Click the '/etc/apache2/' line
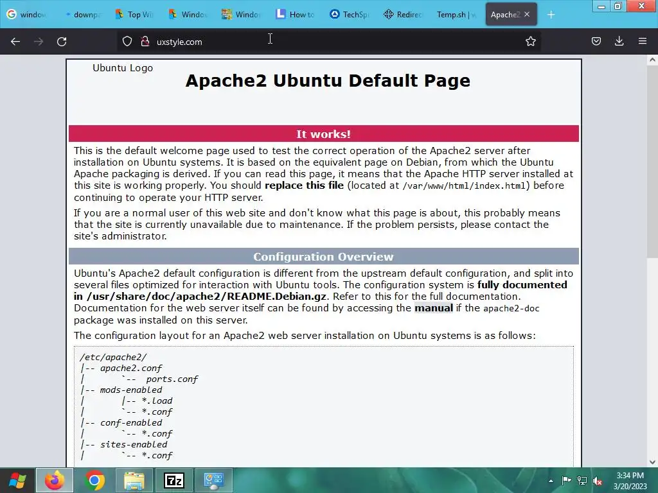658x493 pixels. pyautogui.click(x=113, y=357)
